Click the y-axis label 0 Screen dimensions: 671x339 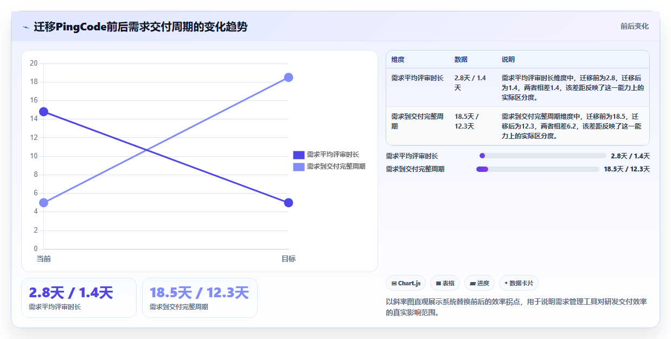[x=35, y=249]
